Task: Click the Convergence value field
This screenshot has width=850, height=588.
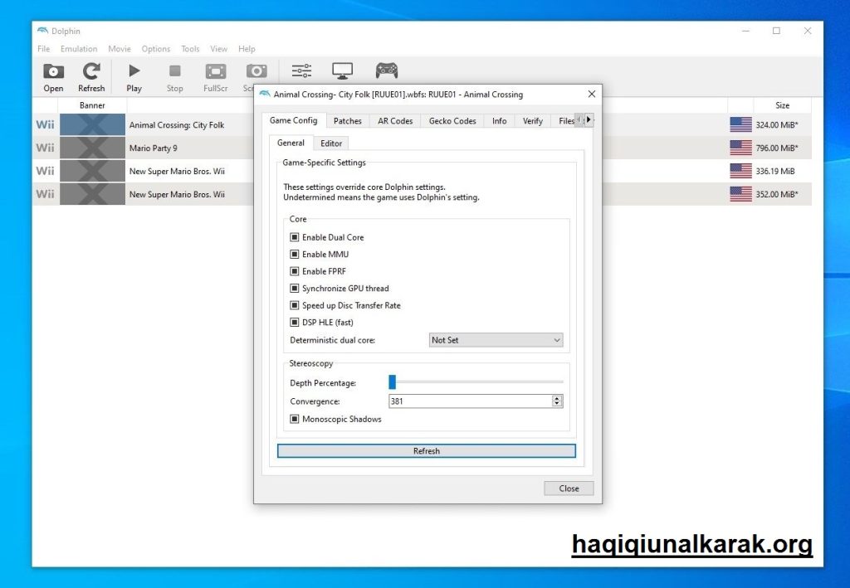Action: click(x=470, y=401)
